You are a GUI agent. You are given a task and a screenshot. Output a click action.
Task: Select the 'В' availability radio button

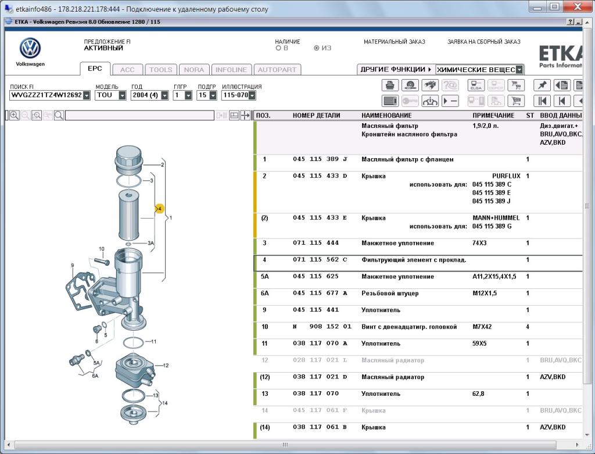278,48
